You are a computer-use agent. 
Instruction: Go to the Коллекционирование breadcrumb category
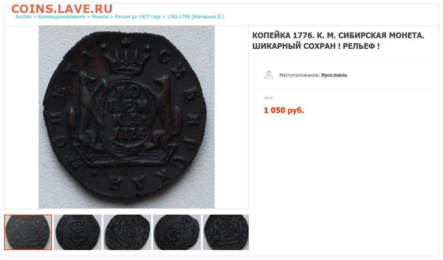61,17
